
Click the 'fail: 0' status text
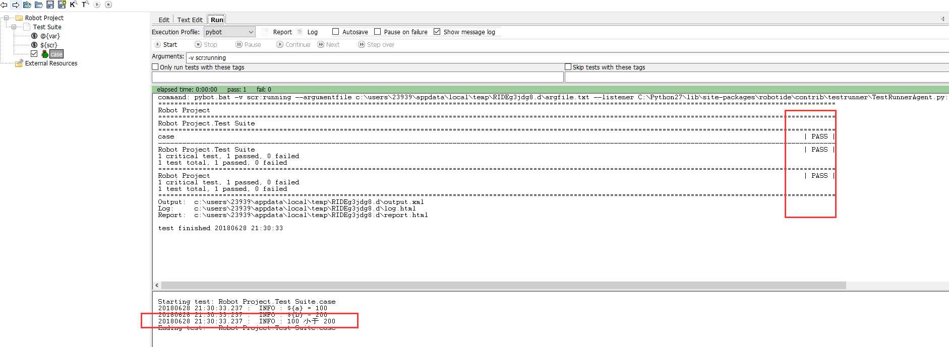click(264, 89)
